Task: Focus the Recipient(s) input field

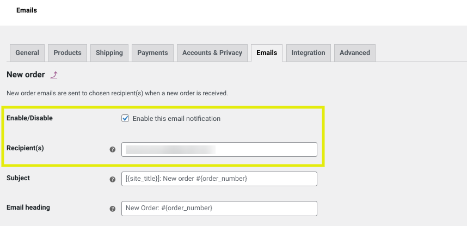Action: point(219,149)
